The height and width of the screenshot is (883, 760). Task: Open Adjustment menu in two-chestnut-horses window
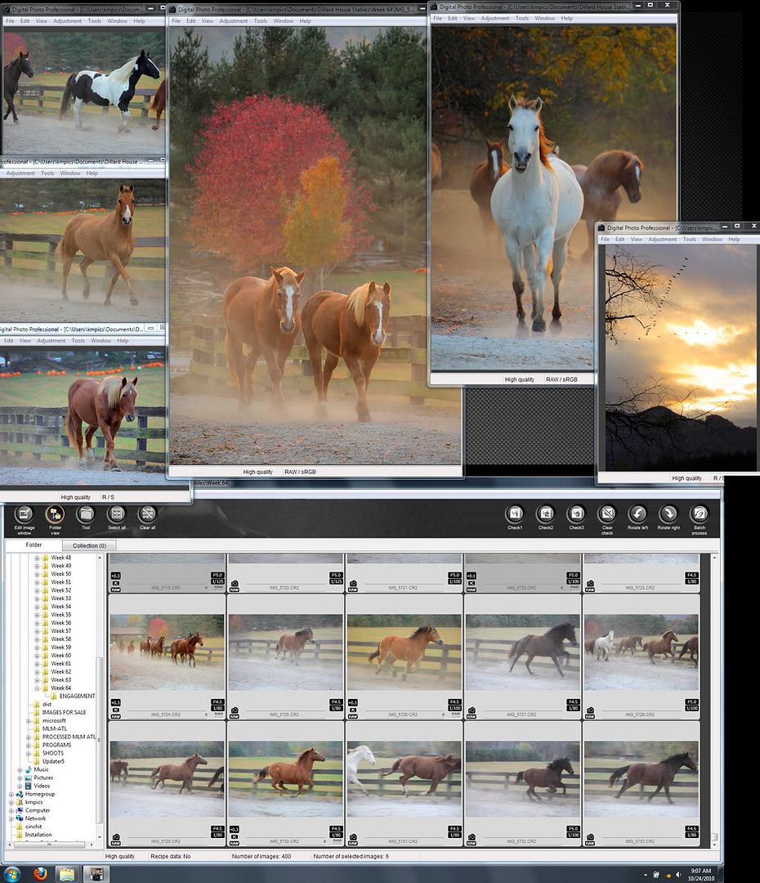234,20
